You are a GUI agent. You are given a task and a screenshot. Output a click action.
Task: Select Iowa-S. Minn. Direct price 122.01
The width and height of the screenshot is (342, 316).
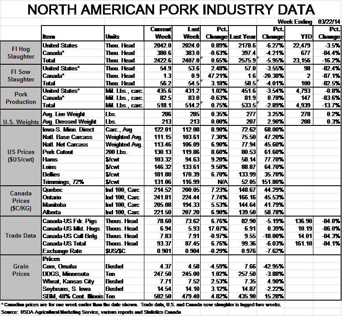pyautogui.click(x=162, y=130)
